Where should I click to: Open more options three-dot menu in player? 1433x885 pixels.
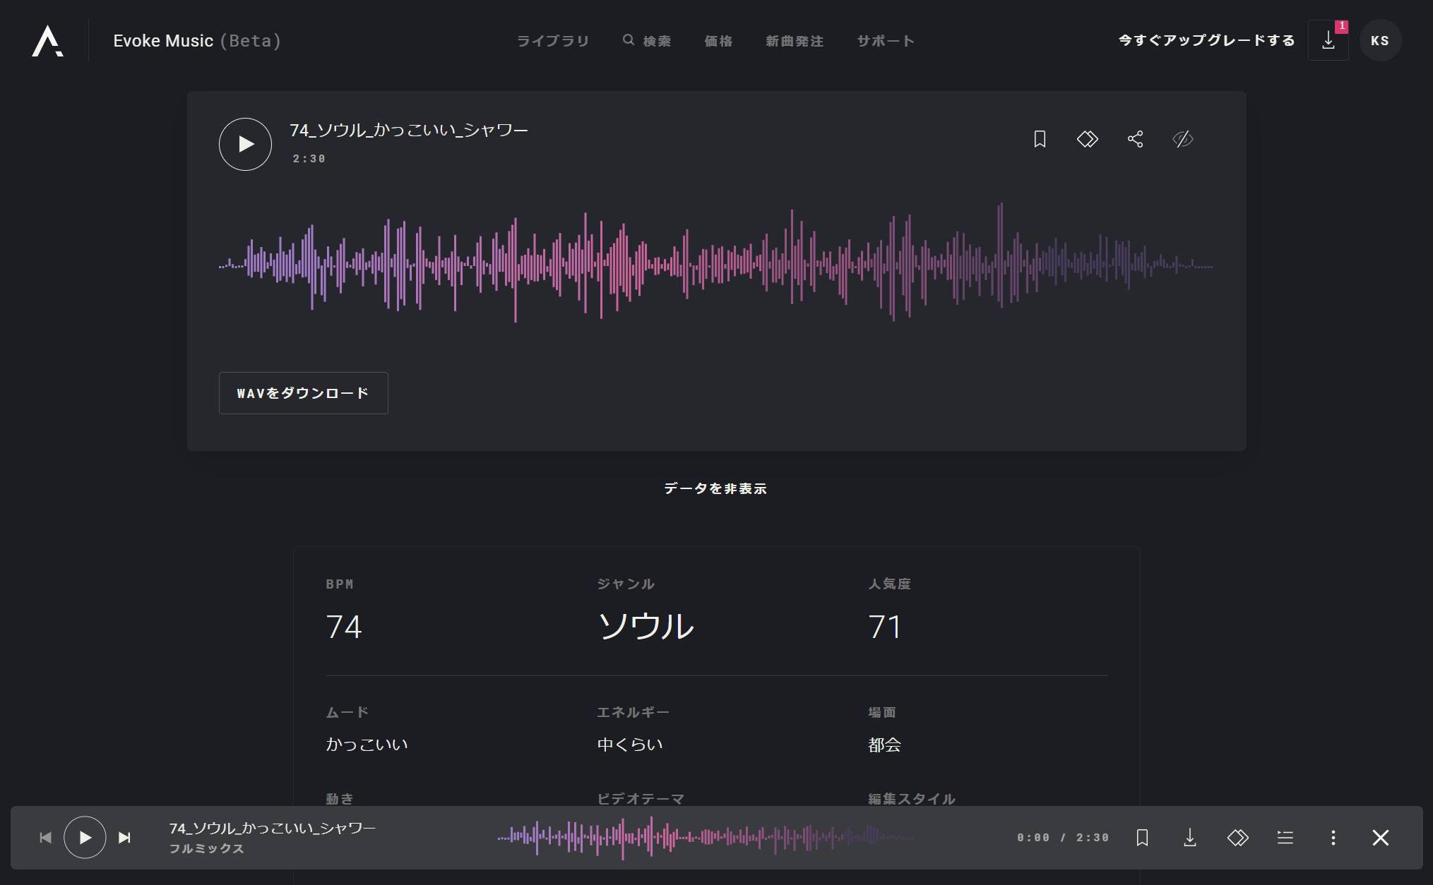click(x=1333, y=838)
